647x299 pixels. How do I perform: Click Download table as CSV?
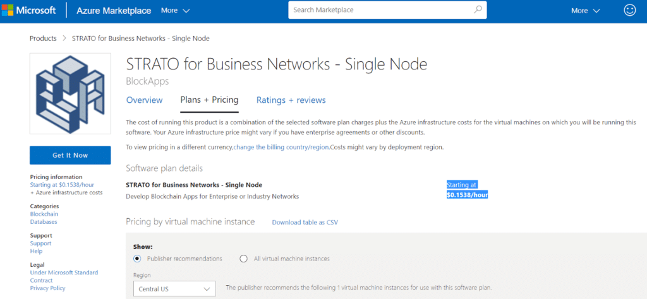pyautogui.click(x=305, y=223)
